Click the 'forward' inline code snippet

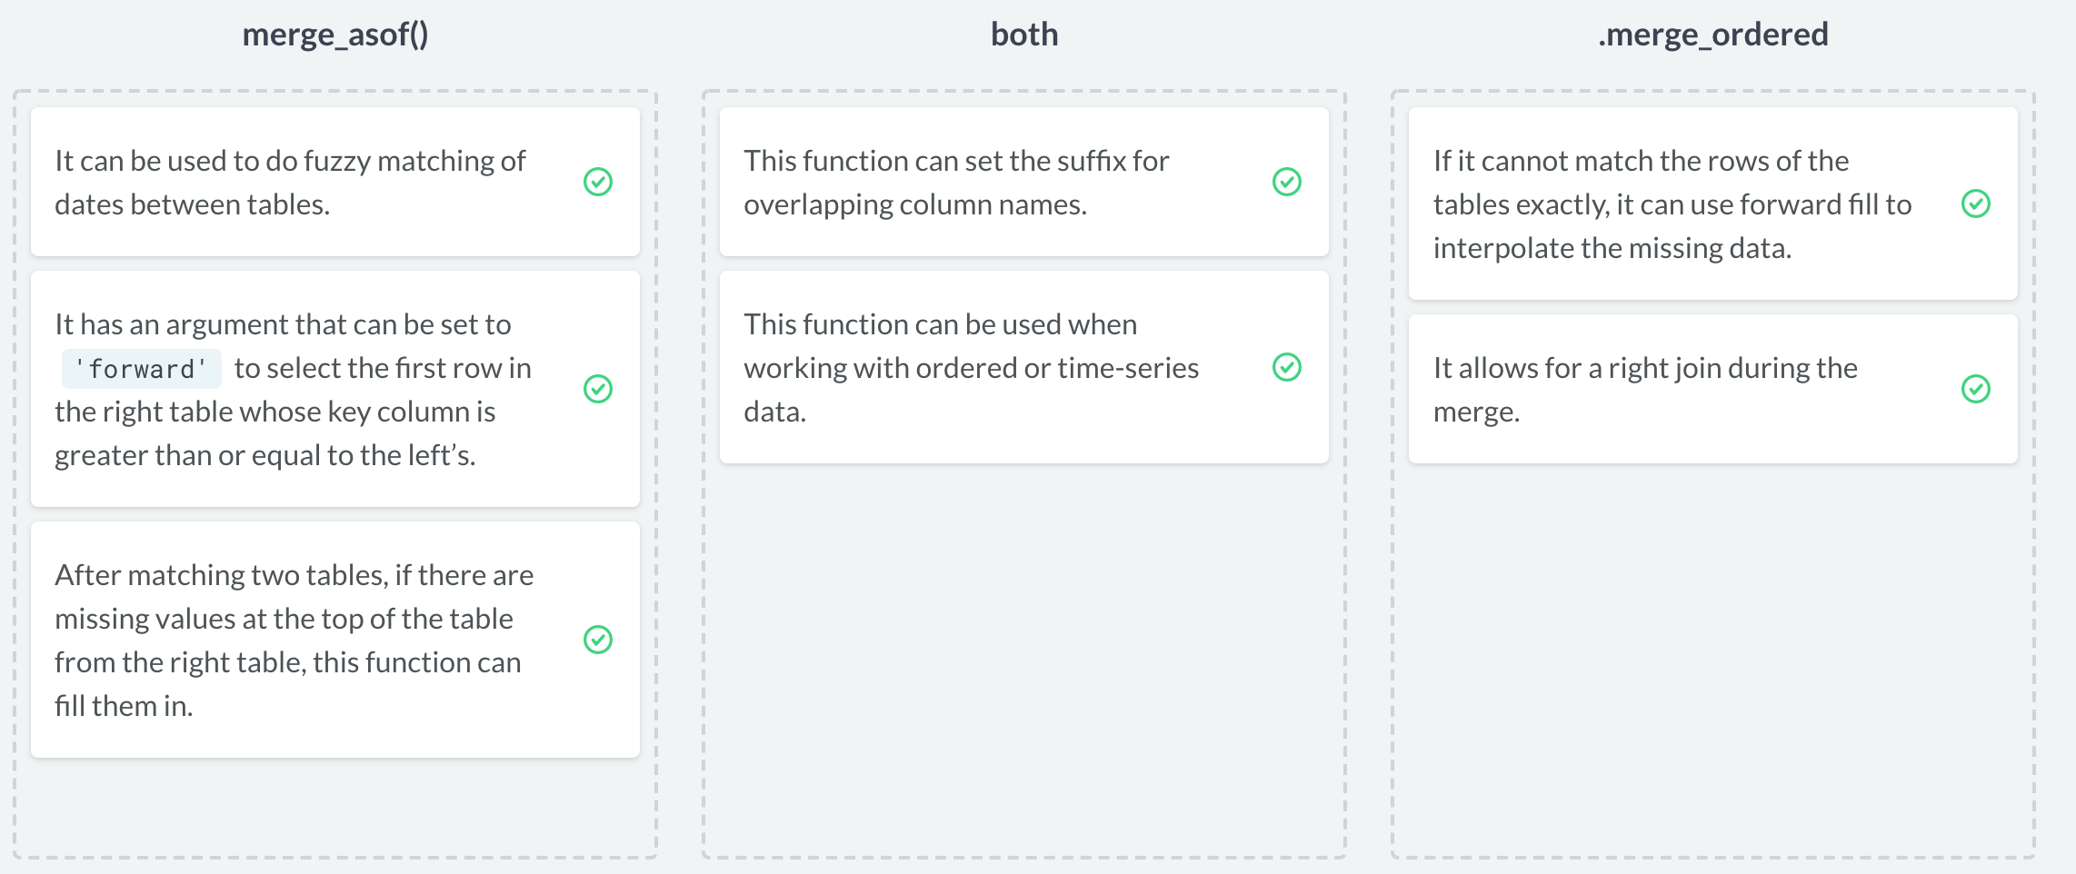(141, 369)
